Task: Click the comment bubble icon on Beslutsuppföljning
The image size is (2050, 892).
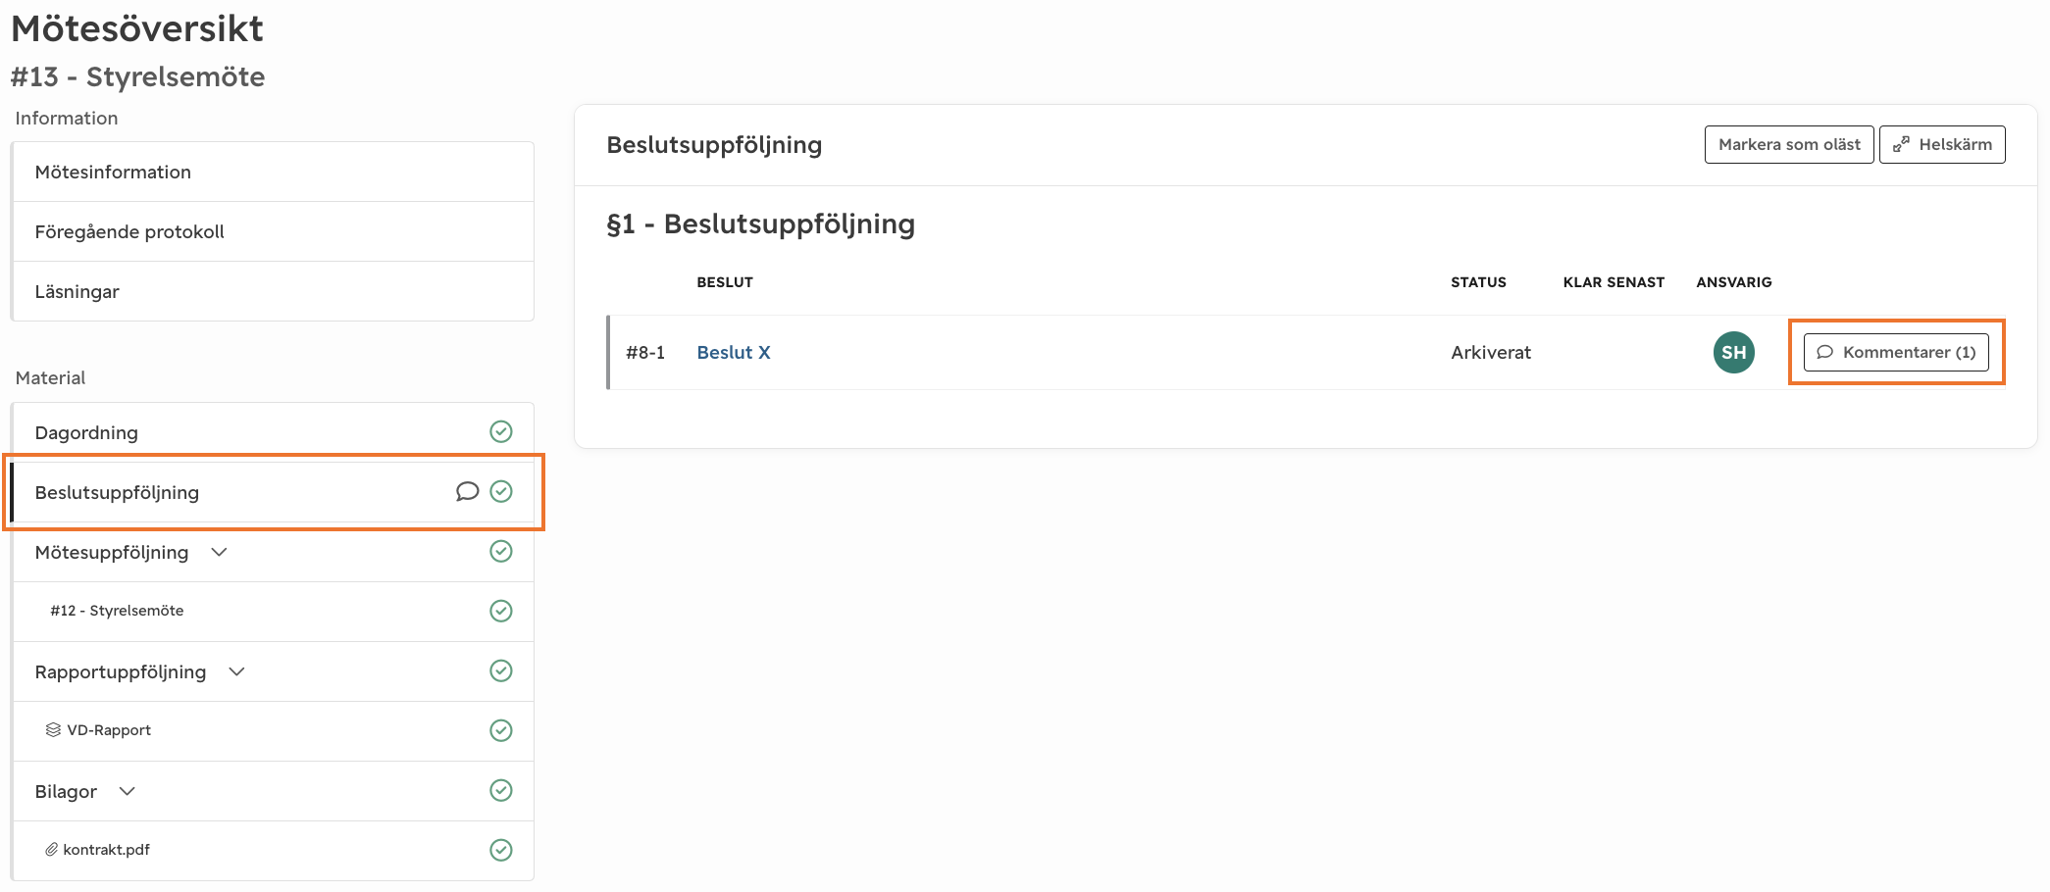Action: click(467, 491)
